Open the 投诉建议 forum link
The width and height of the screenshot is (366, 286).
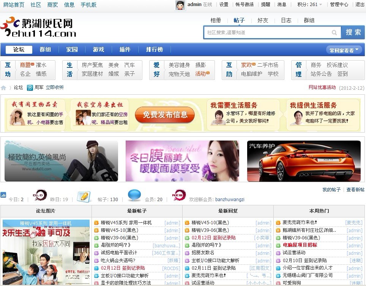337,65
